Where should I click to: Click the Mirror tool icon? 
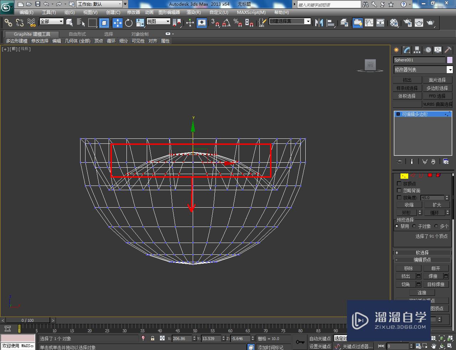pos(319,23)
